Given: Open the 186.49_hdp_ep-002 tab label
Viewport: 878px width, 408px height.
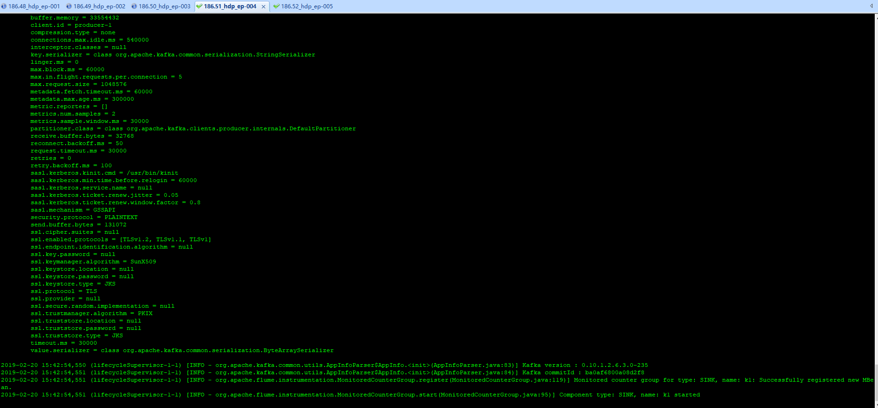Looking at the screenshot, I should tap(99, 6).
